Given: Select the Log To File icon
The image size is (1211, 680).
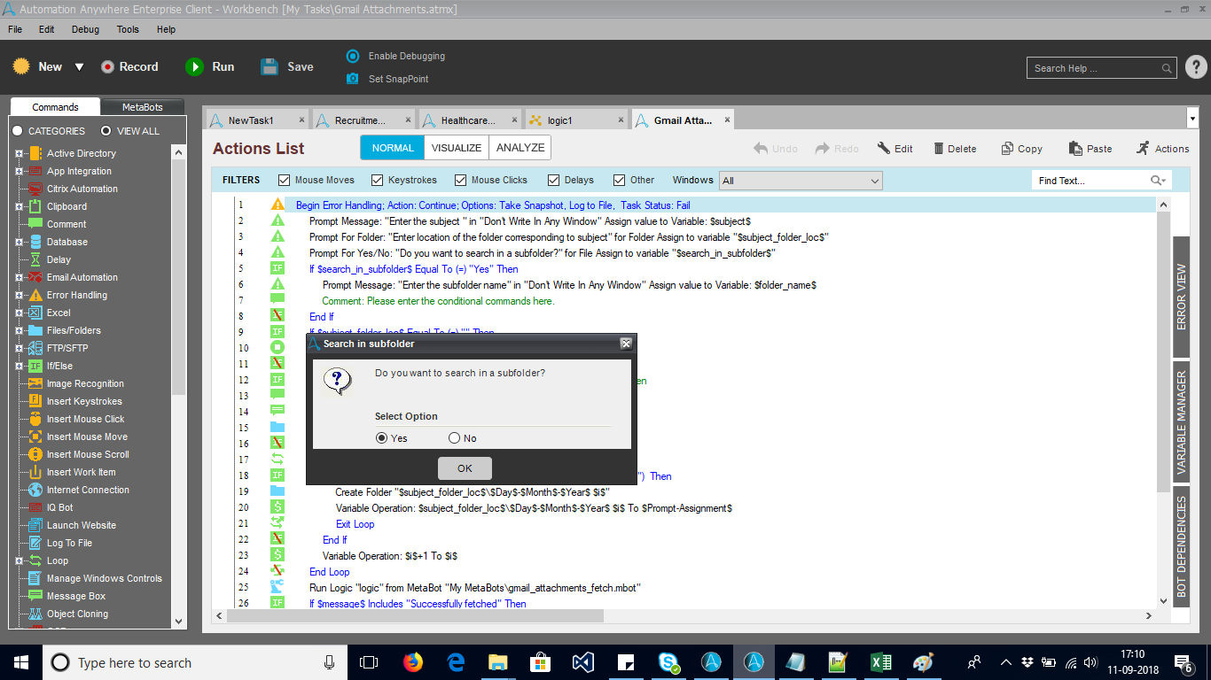Looking at the screenshot, I should pos(35,543).
